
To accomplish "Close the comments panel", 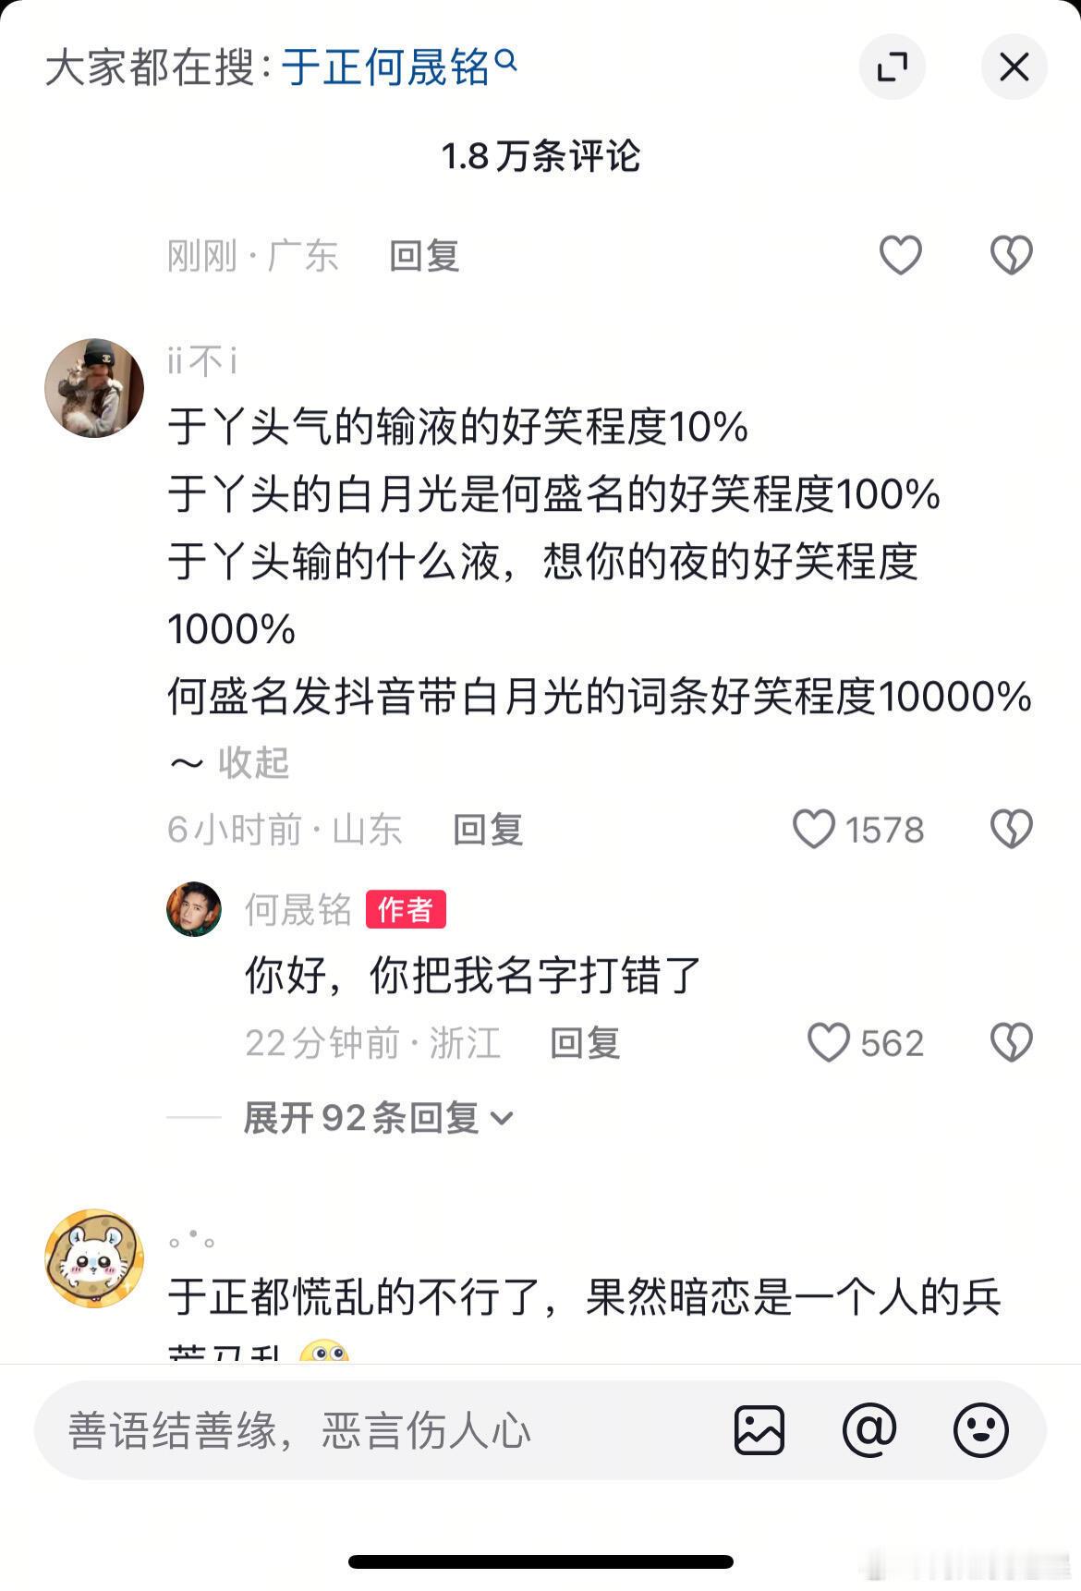I will click(1014, 67).
